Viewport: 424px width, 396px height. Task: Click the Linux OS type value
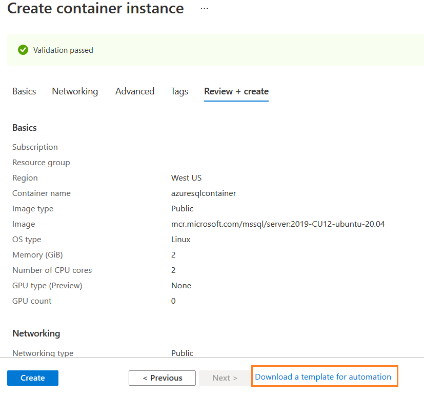(x=180, y=240)
